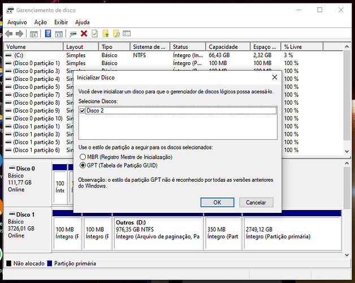Open the Help question-mark toolbar icon

click(48, 33)
